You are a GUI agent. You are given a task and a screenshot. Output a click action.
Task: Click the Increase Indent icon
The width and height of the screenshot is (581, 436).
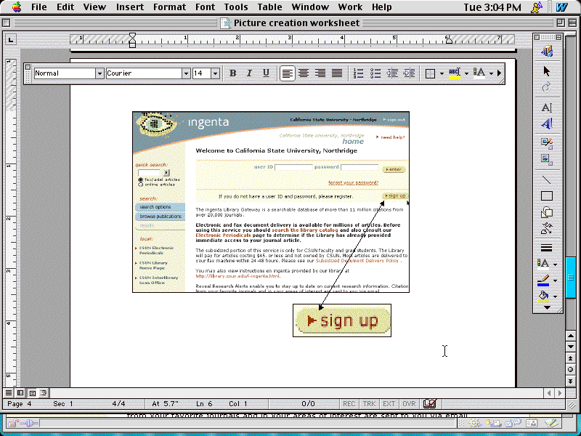click(x=409, y=73)
